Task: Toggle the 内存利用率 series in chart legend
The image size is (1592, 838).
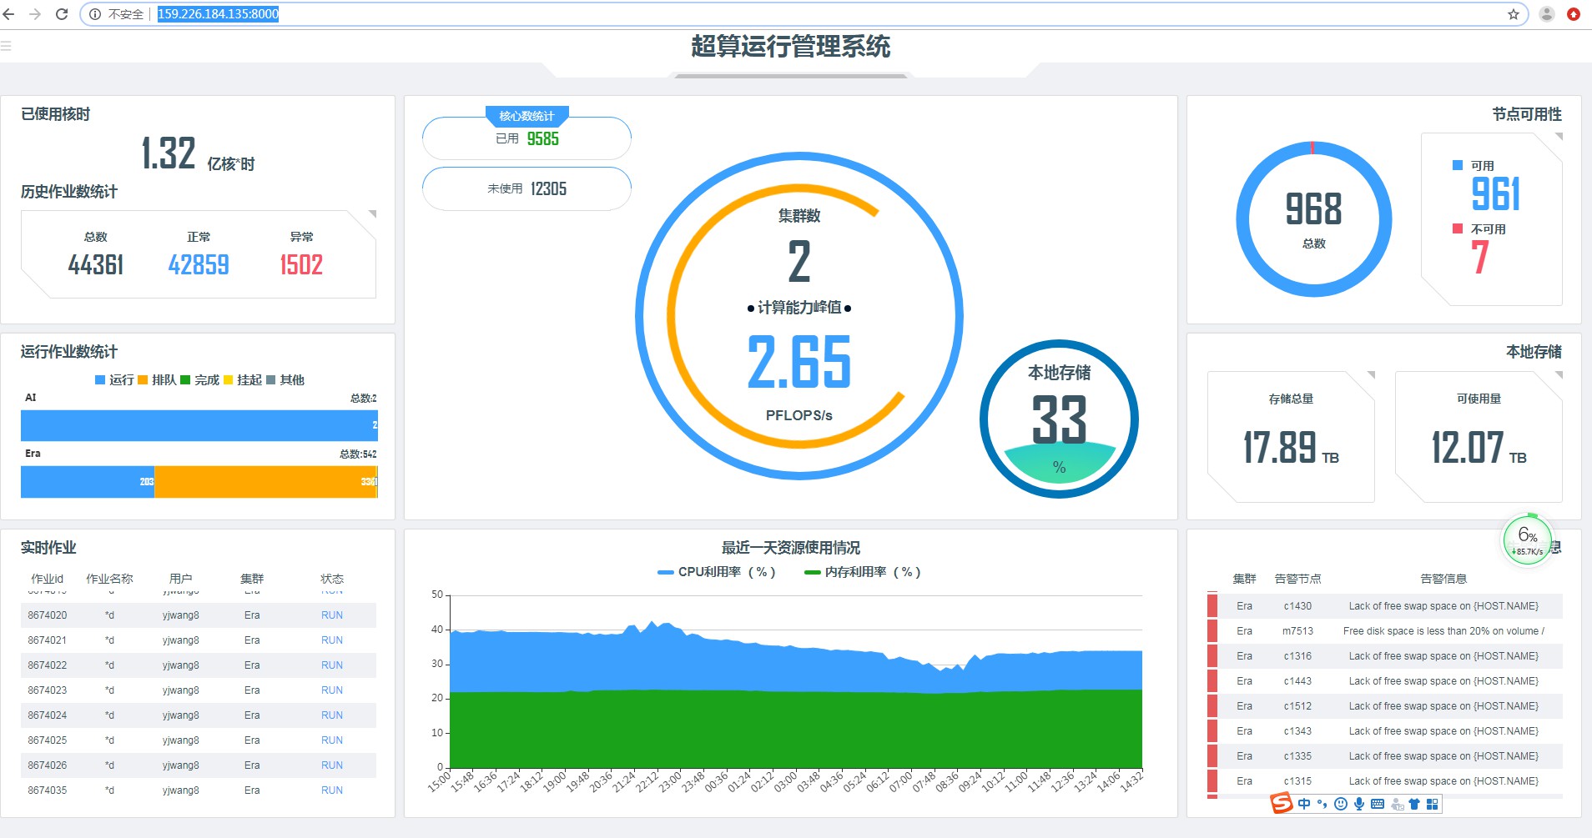Action: click(x=863, y=572)
